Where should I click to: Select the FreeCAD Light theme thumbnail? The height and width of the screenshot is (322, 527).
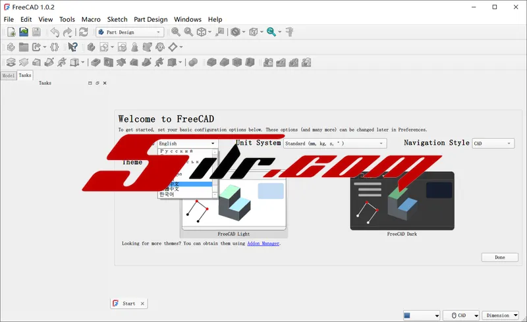tap(234, 204)
